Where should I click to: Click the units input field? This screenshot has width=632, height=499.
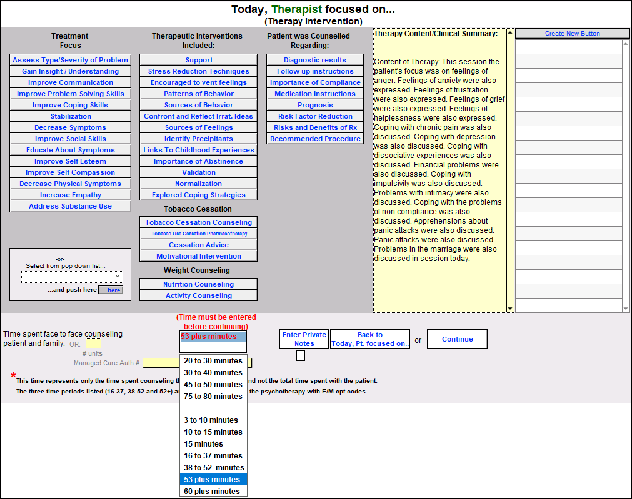(x=93, y=343)
